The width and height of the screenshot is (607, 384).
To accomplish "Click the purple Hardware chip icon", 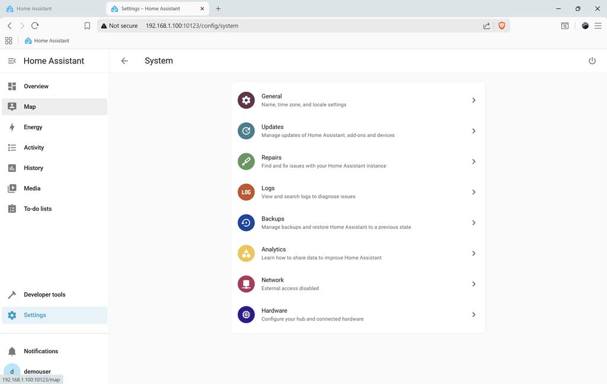I will pyautogui.click(x=246, y=314).
